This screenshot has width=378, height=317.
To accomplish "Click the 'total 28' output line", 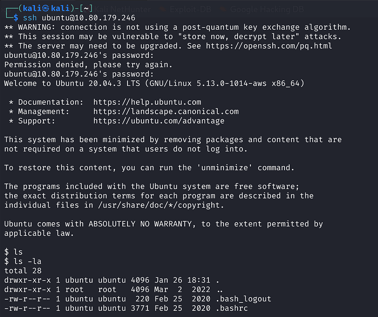I will [23, 271].
